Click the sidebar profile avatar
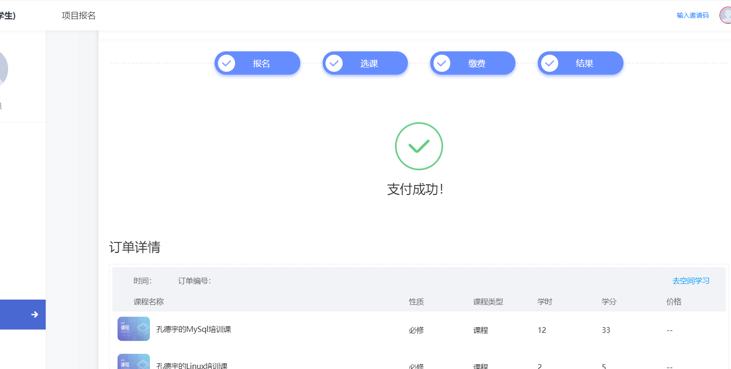Image resolution: width=731 pixels, height=369 pixels. [4, 69]
